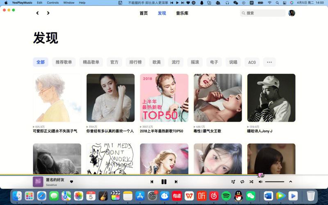Open the 匿名的好友 song title
This screenshot has height=205, width=328.
55,180
